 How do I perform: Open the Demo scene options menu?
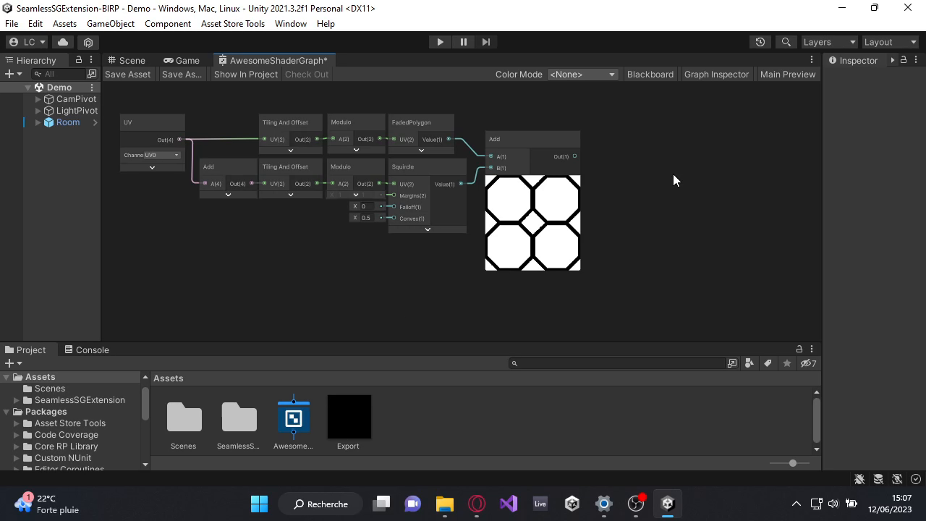click(x=92, y=88)
